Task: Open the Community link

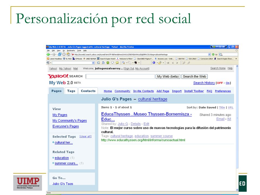Action: coord(122,91)
